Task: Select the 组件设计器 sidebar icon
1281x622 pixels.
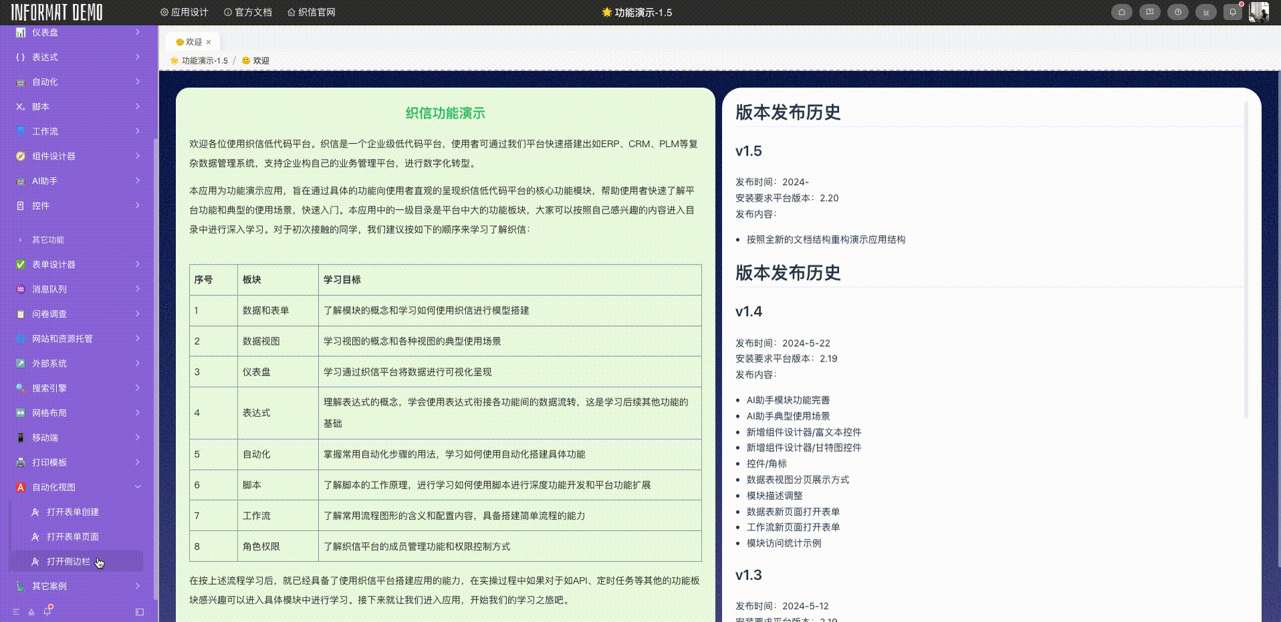Action: pyautogui.click(x=20, y=156)
